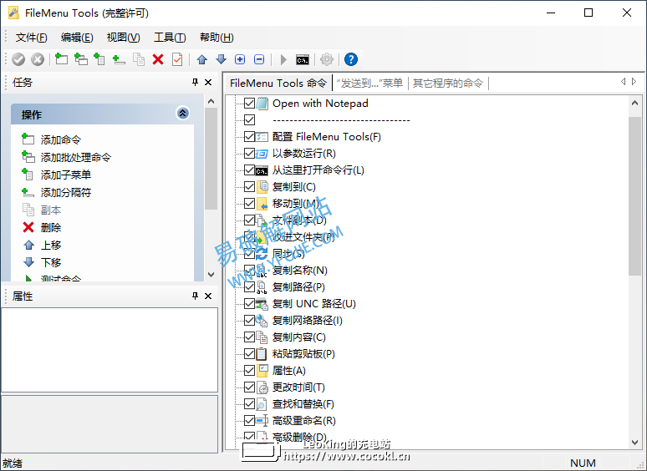Uncheck the 复制到(C) checkbox

point(250,187)
